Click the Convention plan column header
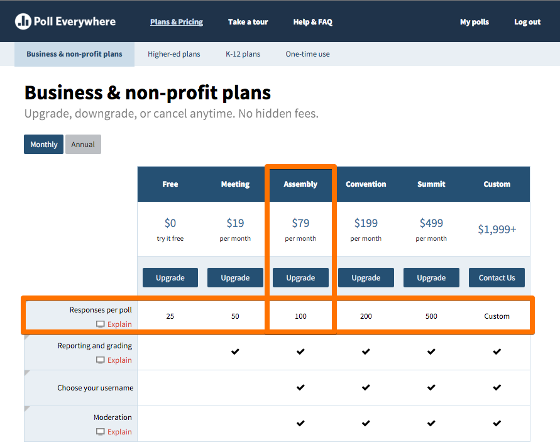 tap(366, 184)
